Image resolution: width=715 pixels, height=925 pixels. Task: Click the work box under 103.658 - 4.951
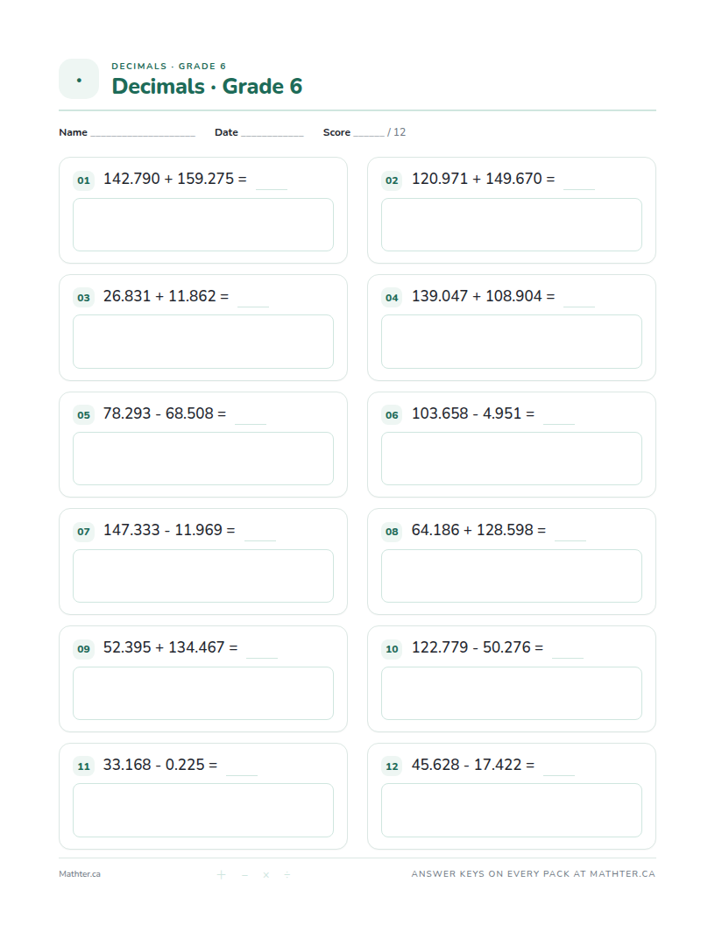[512, 458]
